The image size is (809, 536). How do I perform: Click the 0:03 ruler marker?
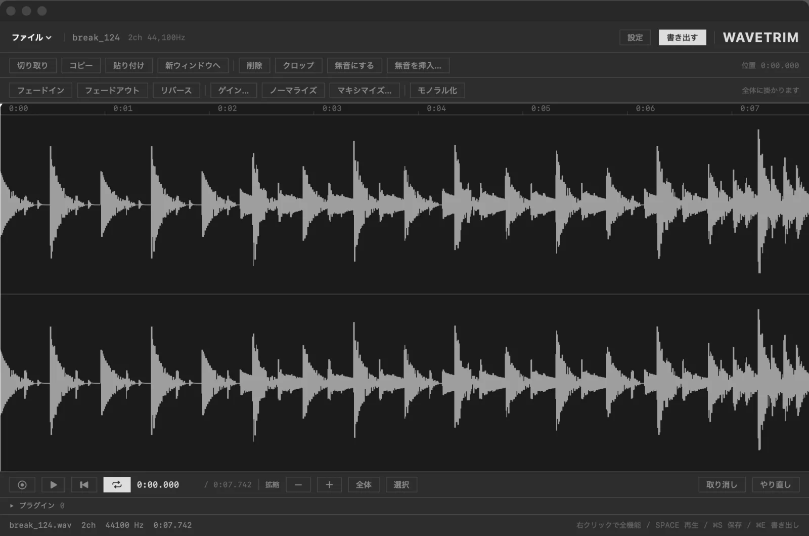click(332, 108)
